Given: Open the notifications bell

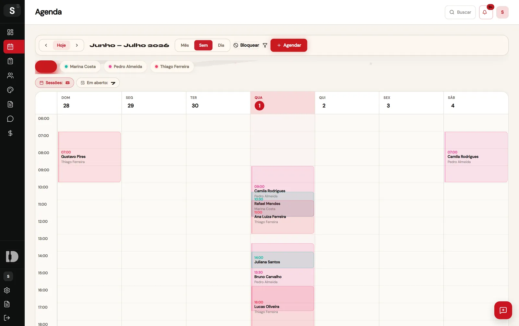Looking at the screenshot, I should [486, 12].
